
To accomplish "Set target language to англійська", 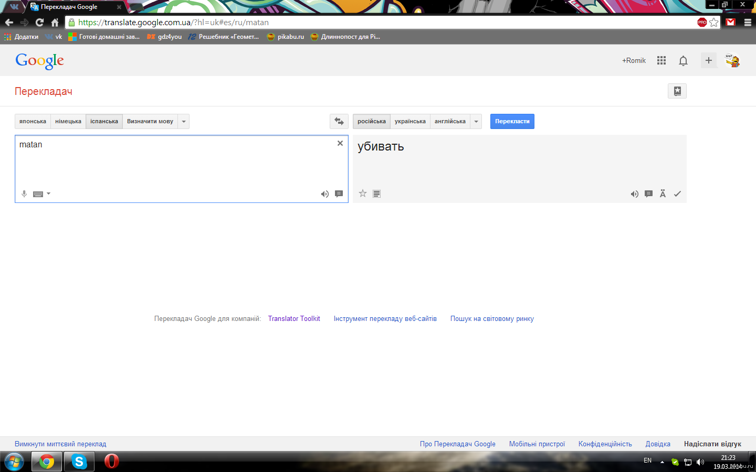I will (450, 121).
